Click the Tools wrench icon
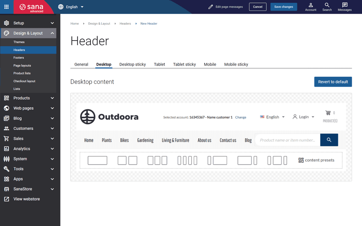 [x=6, y=169]
